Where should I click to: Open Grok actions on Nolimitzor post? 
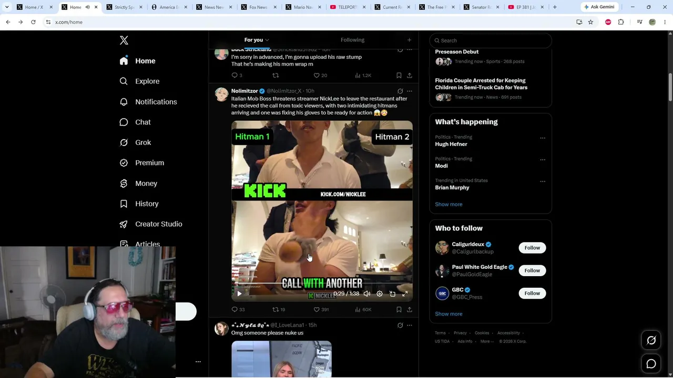pyautogui.click(x=400, y=91)
